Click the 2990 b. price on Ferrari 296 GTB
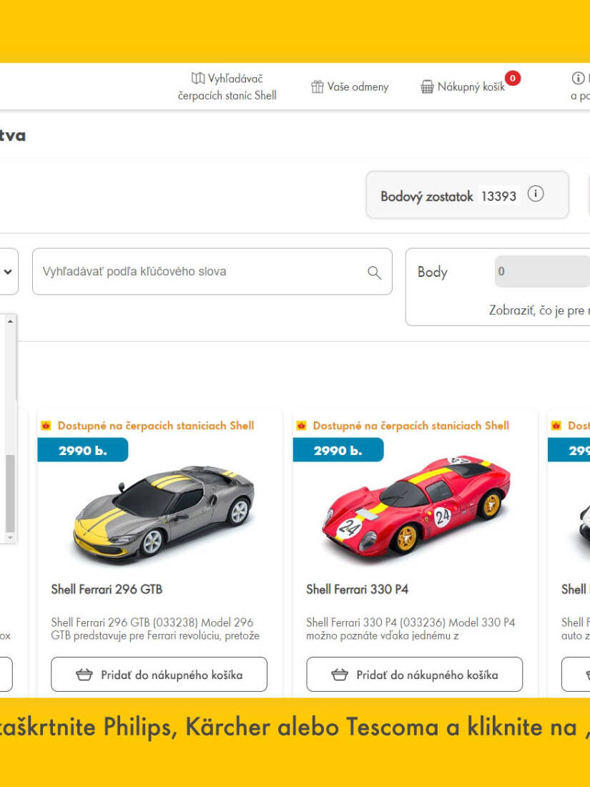This screenshot has height=787, width=590. (83, 450)
